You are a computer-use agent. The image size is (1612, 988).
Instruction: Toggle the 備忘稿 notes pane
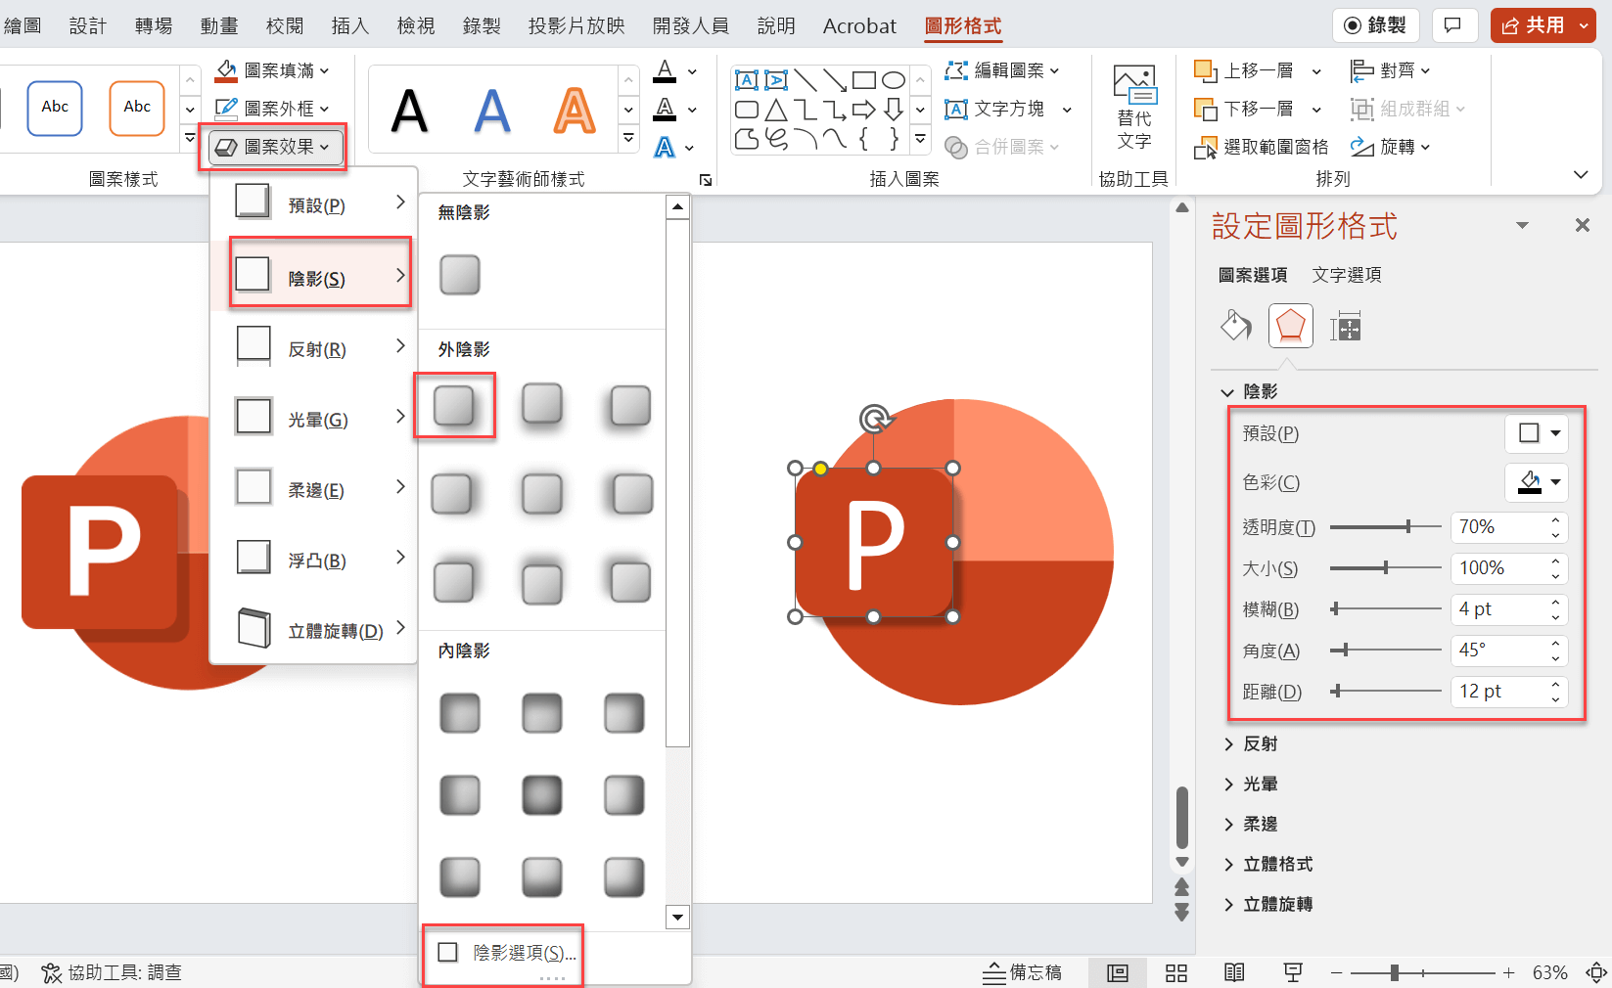tap(1023, 972)
